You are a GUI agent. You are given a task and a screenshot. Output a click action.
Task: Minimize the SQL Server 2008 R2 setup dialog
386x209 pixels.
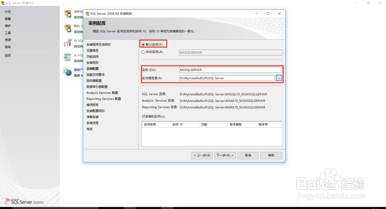click(257, 13)
